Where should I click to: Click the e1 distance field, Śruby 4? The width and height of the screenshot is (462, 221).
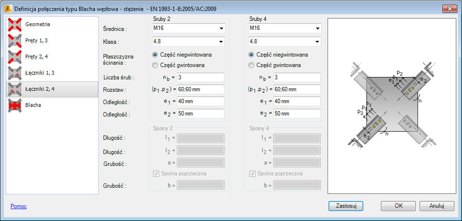[x=297, y=101]
